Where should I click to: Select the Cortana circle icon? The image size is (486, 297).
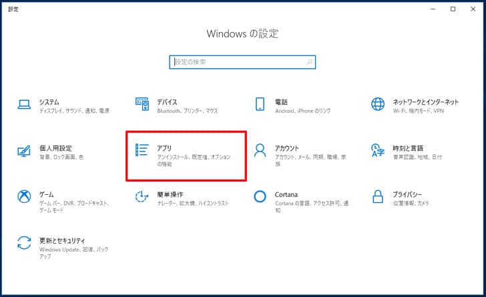260,196
